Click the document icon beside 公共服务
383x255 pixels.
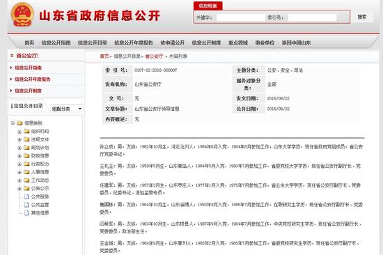tap(26, 196)
